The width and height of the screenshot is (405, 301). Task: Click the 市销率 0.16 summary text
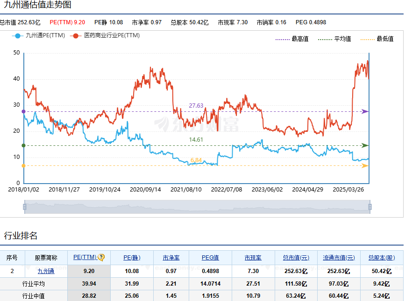tap(271, 22)
